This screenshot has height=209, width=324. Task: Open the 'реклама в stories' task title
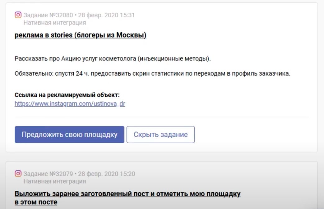click(80, 35)
